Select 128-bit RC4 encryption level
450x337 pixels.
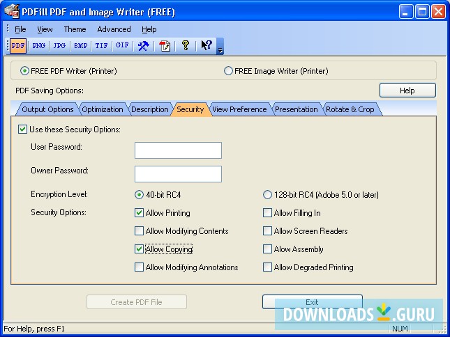coord(267,195)
